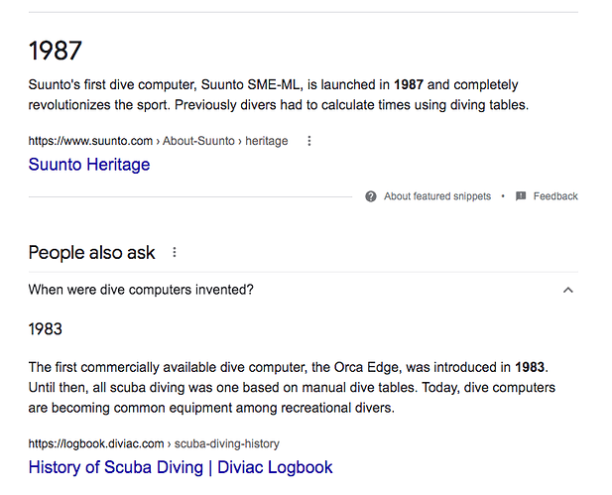Open History of Scuba Diving Diviac Logbook link
Screen dimensions: 612x495
[x=181, y=467]
